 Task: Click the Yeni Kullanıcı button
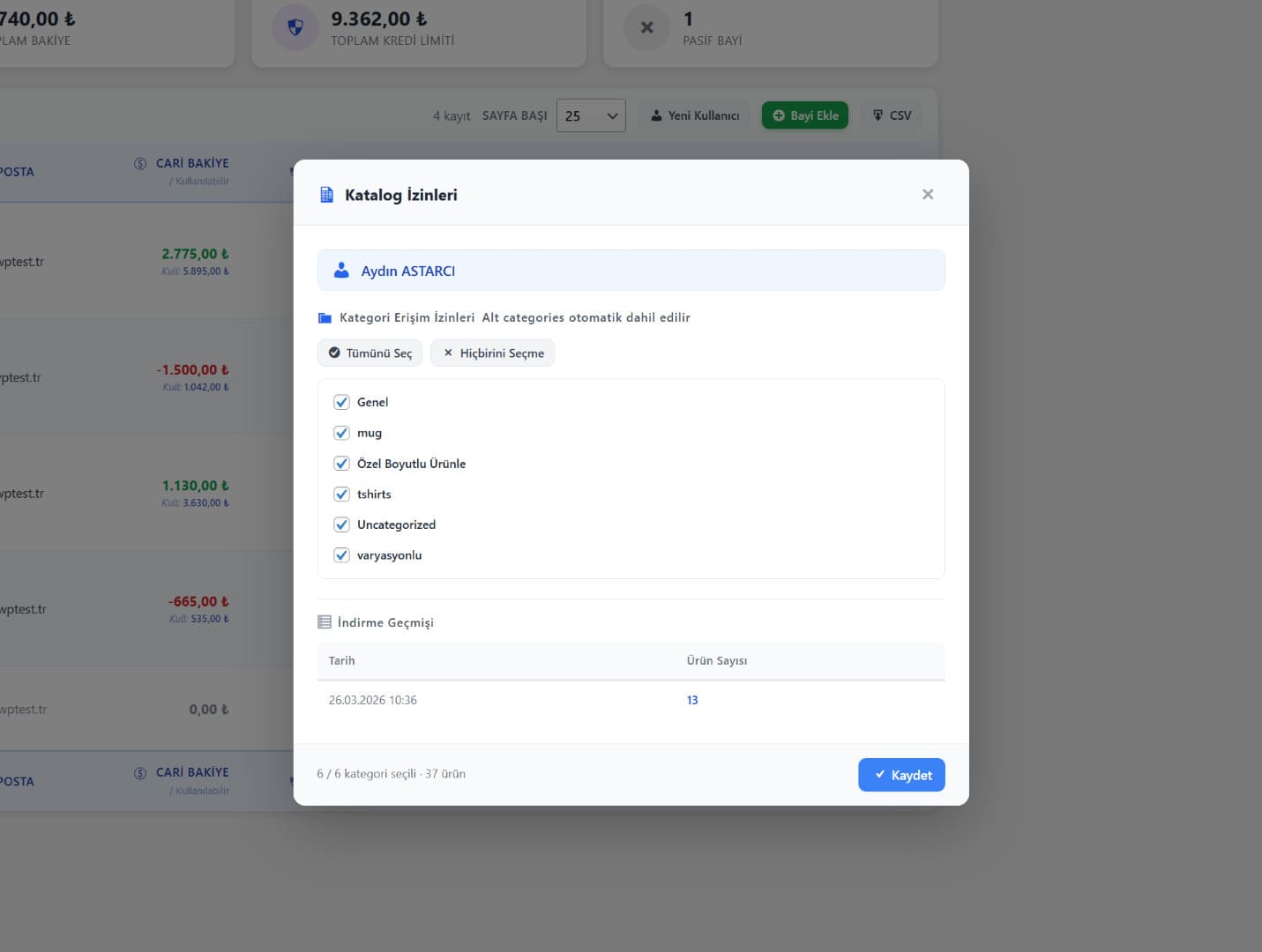(694, 115)
